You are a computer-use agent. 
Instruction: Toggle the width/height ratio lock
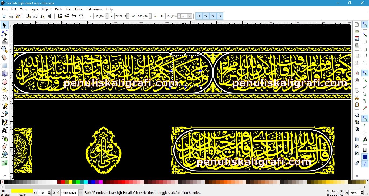tap(155, 16)
